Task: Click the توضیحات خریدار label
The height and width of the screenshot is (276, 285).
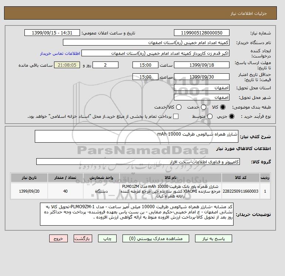Action: pos(253,215)
